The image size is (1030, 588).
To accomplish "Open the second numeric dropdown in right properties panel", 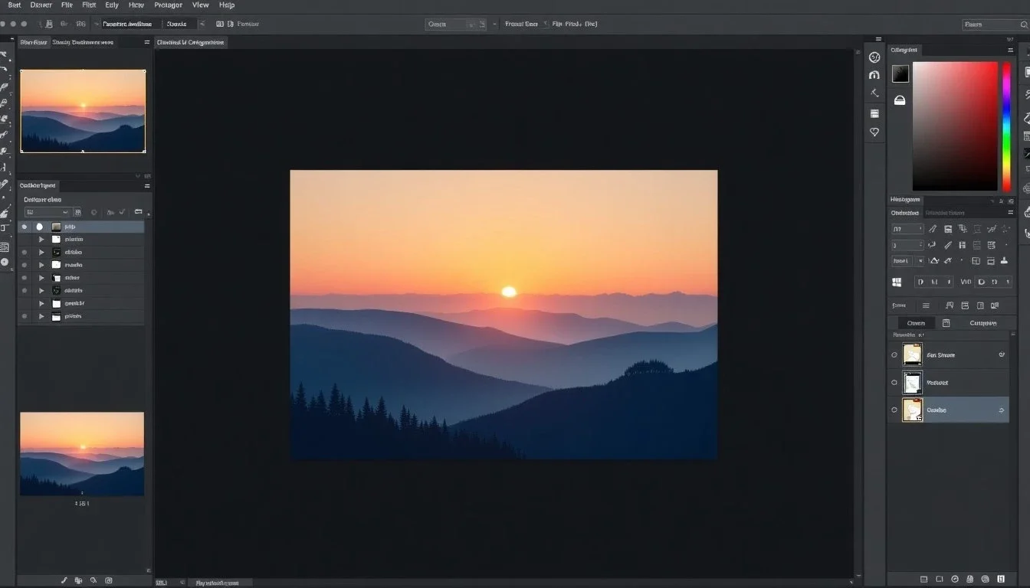I will 907,245.
